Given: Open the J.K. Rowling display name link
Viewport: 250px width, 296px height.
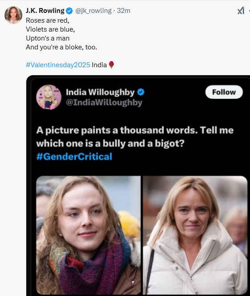Looking at the screenshot, I should coord(45,11).
